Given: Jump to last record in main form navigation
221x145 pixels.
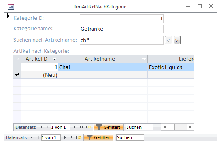Looking at the screenshot, I should pyautogui.click(x=72, y=137).
